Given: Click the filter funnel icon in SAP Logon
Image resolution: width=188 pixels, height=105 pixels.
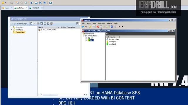Looking at the screenshot, I should [x=77, y=24].
